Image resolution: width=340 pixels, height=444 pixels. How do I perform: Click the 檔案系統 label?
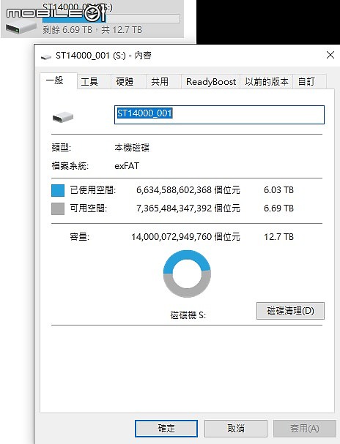(x=70, y=166)
